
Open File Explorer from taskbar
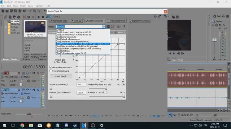tap(31, 125)
